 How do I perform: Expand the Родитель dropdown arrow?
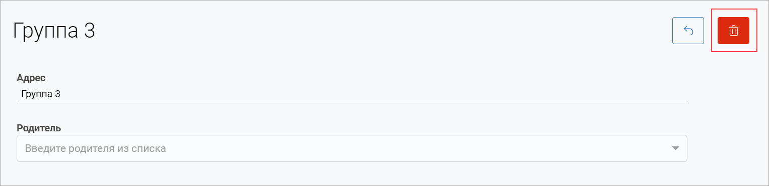pyautogui.click(x=675, y=148)
